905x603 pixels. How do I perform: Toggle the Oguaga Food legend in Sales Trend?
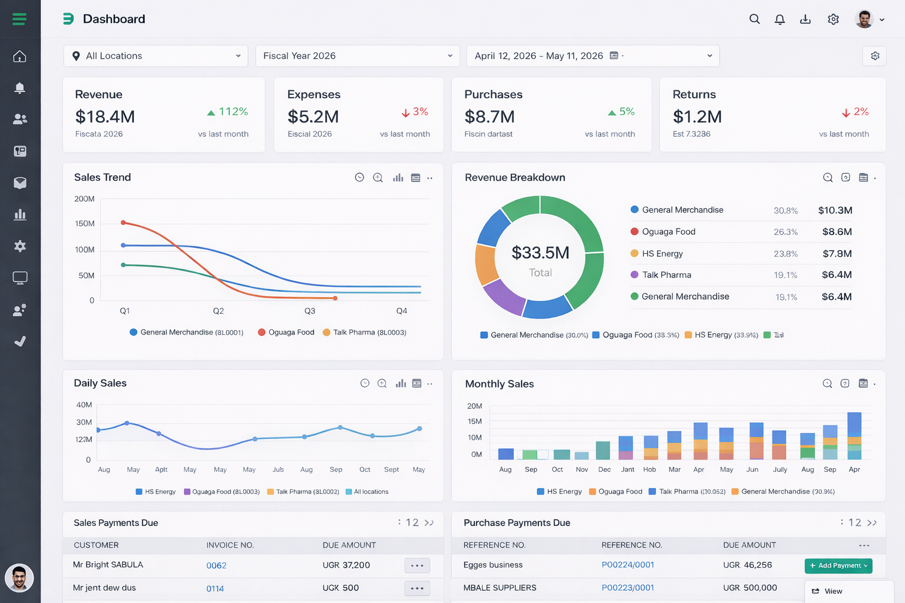pos(286,332)
